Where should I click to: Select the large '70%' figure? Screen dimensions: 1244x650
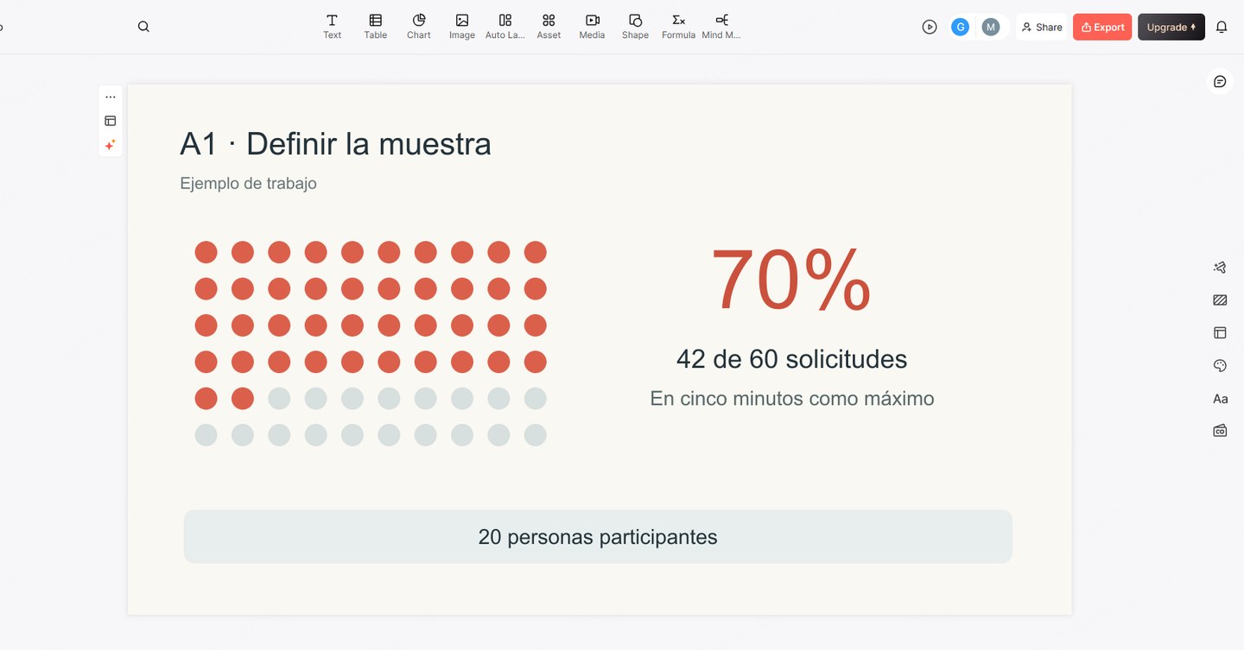coord(791,280)
